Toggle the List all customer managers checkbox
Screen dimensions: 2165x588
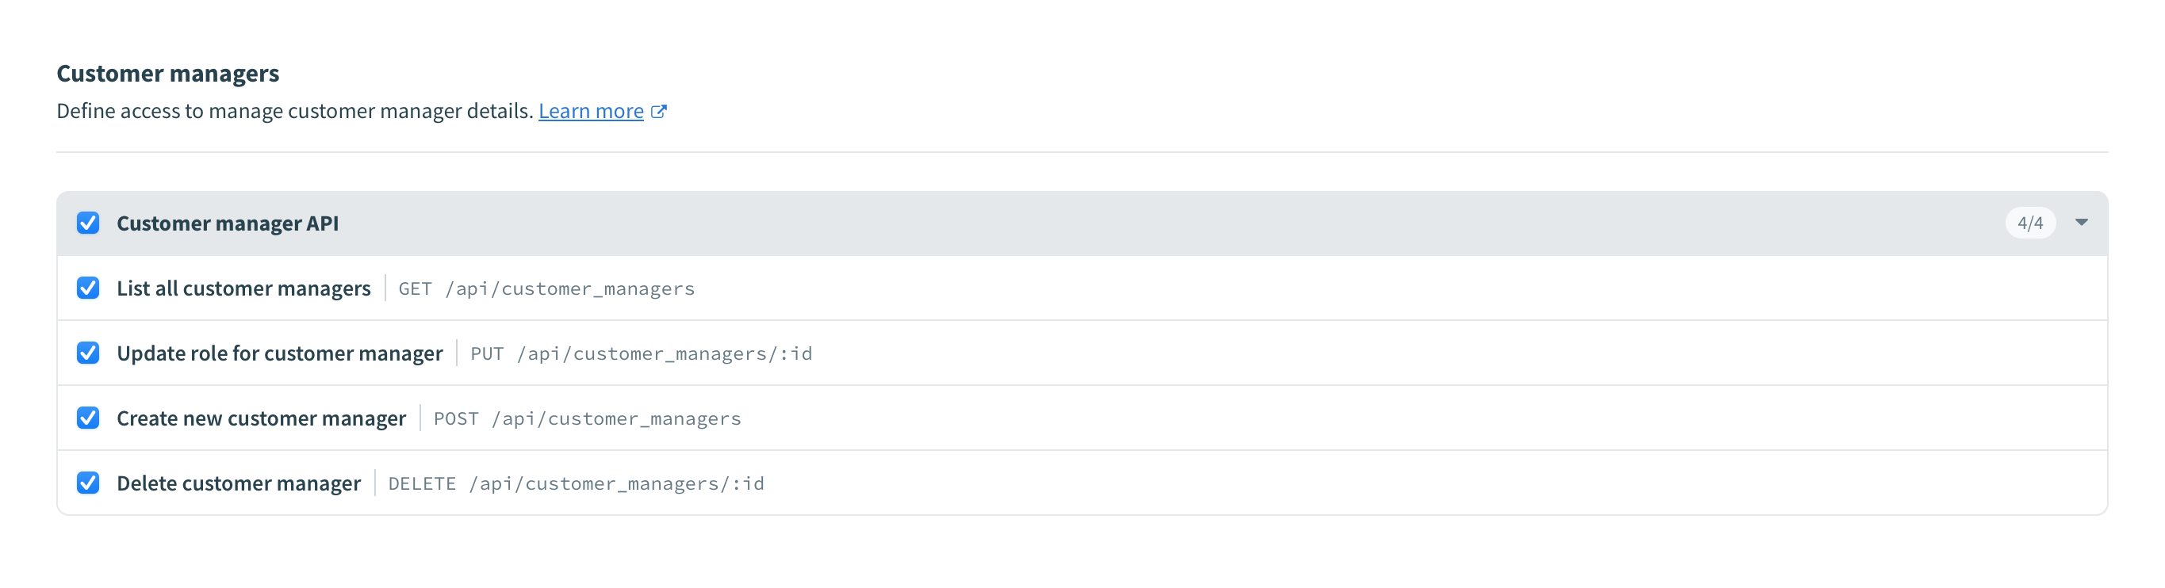[88, 288]
